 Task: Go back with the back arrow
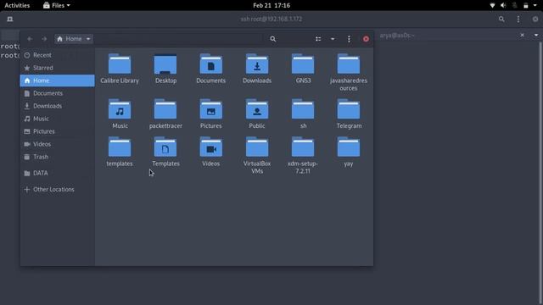pos(30,39)
